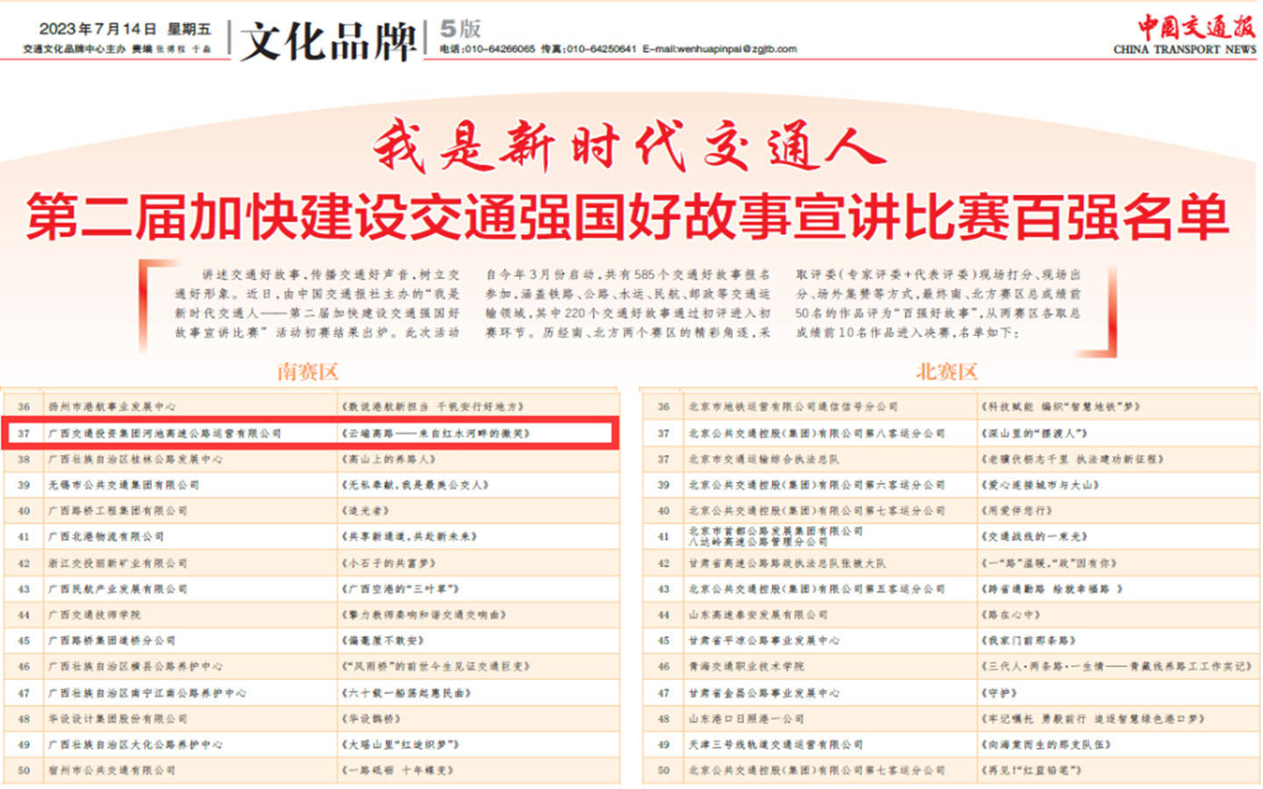Screen dimensions: 1263x789
Task: Click story 《再见!"红蓝铅笔"》
Action: (x=1031, y=771)
